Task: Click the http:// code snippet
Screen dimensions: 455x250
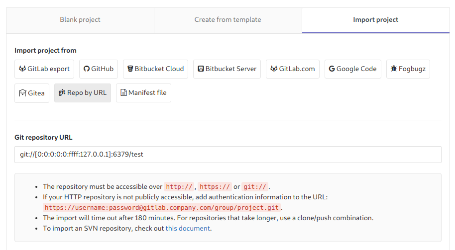Action: point(179,186)
